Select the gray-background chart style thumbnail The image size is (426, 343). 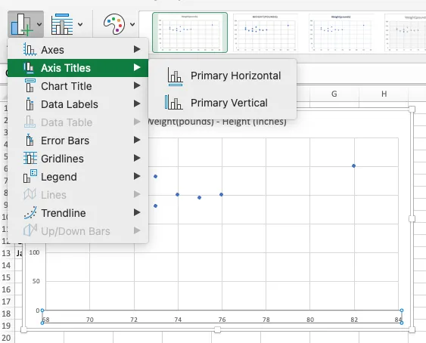(406, 32)
